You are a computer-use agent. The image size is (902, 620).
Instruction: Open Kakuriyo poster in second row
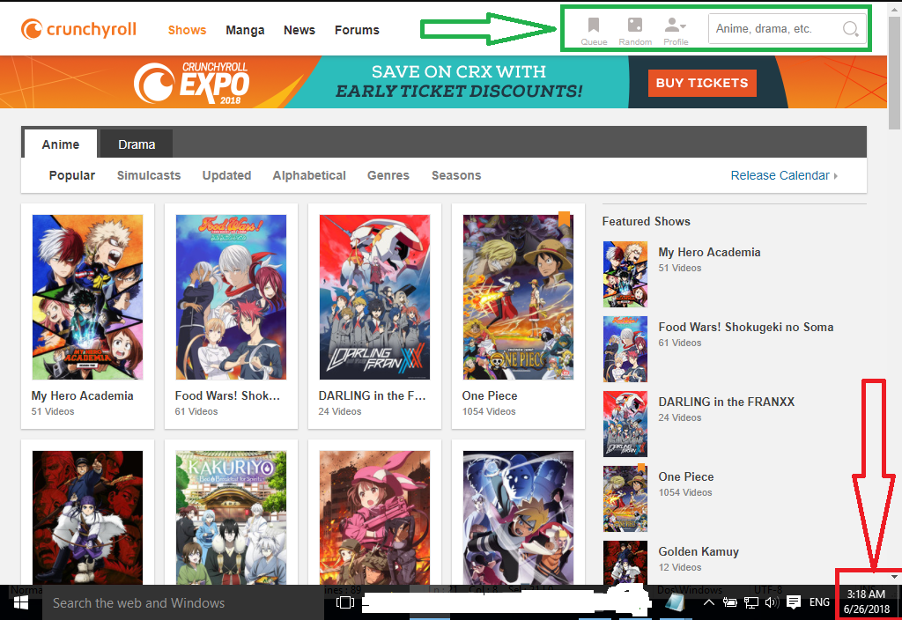point(231,518)
